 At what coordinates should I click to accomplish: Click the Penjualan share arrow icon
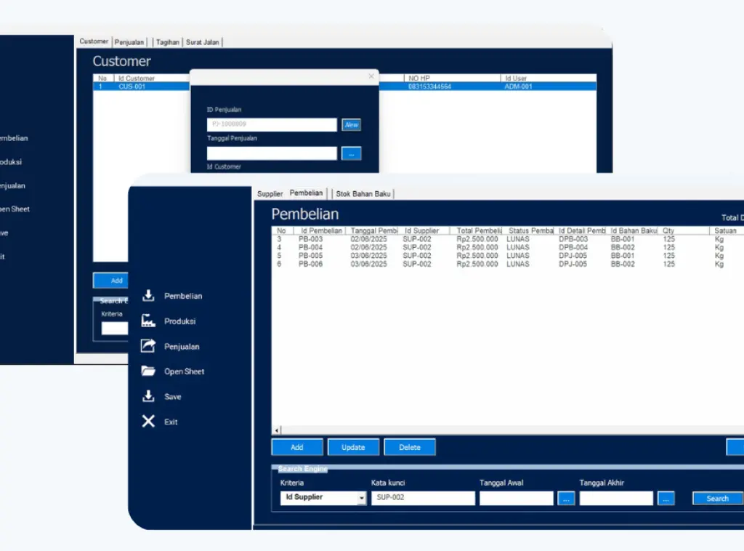(x=148, y=347)
